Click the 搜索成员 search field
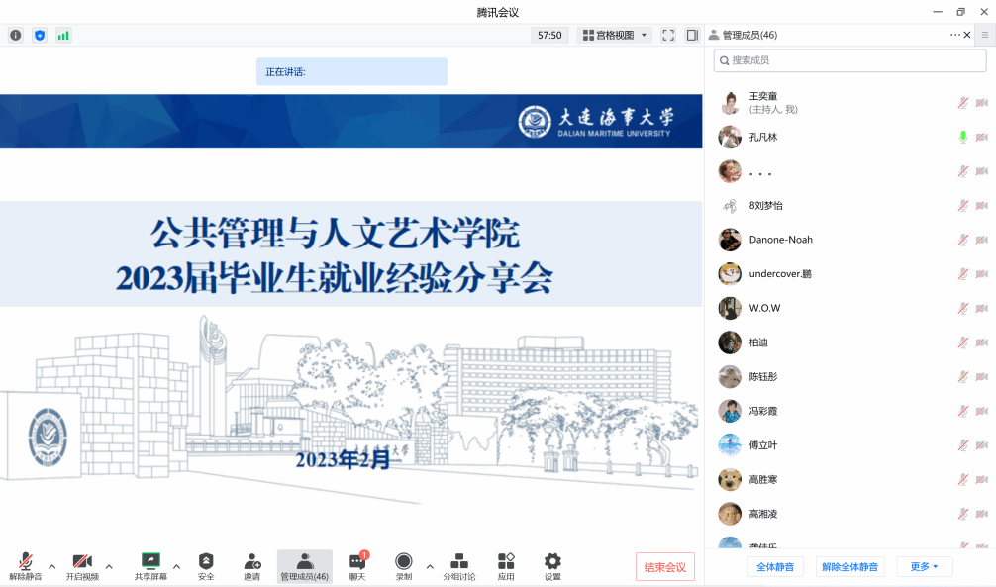996x587 pixels. 849,60
